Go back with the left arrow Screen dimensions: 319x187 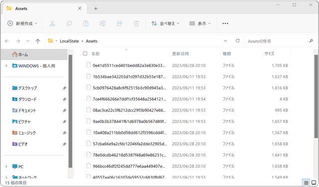tap(7, 41)
